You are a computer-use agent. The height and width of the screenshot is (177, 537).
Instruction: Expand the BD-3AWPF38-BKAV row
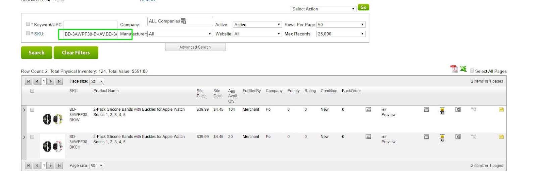coord(24,110)
